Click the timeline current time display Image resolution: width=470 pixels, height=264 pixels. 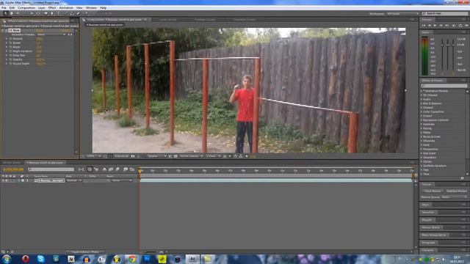tap(13, 169)
